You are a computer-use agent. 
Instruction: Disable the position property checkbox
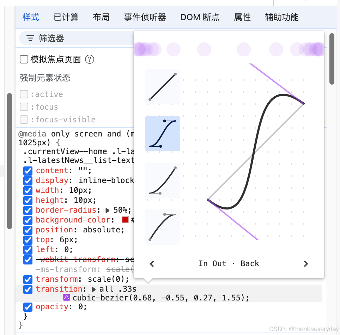tap(28, 230)
